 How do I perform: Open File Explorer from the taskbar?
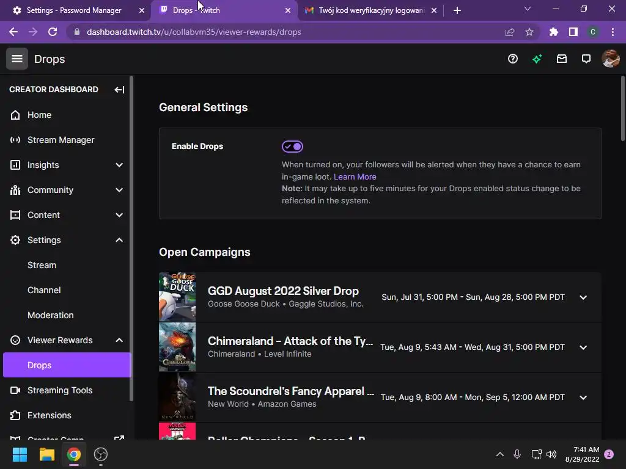(x=46, y=454)
